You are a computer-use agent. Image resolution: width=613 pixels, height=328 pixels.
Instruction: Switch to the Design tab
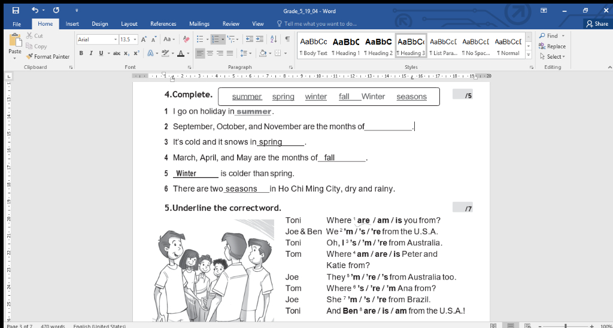click(x=100, y=24)
